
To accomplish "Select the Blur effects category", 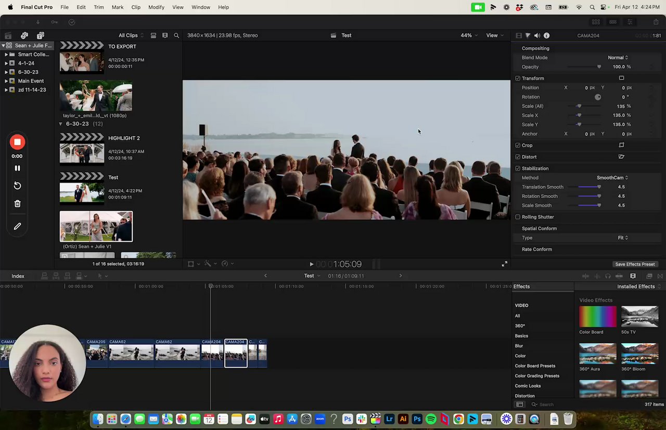I will [519, 346].
